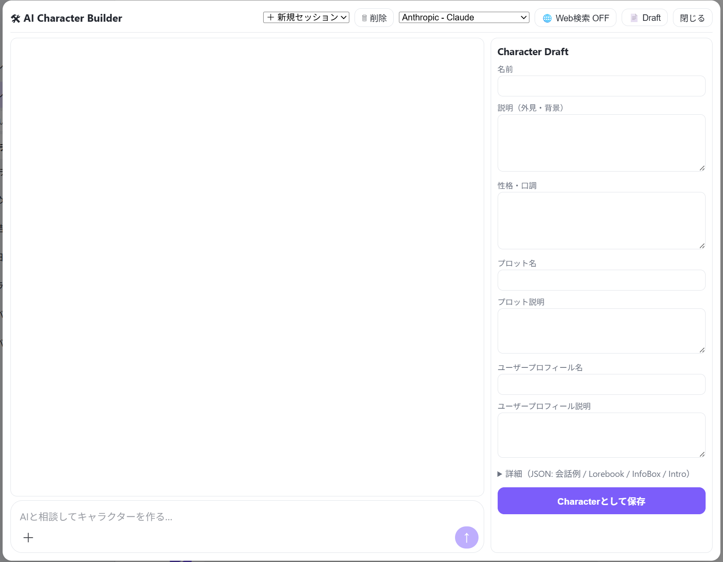Click the 削除 delete button
This screenshot has width=723, height=562.
374,18
